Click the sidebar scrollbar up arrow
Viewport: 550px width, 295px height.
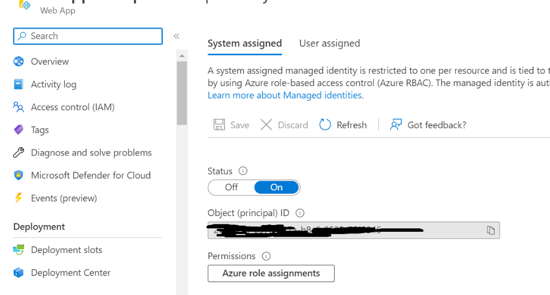(x=182, y=56)
